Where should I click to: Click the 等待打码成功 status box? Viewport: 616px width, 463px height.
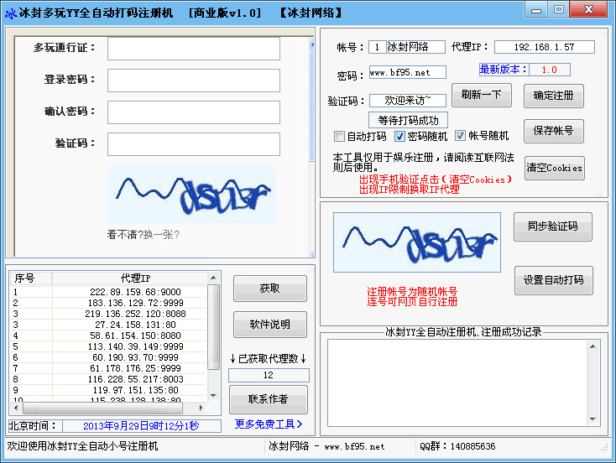(x=408, y=120)
